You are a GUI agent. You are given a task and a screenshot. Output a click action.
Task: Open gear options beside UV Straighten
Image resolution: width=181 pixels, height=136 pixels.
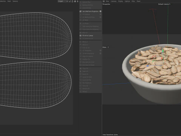[100, 51]
